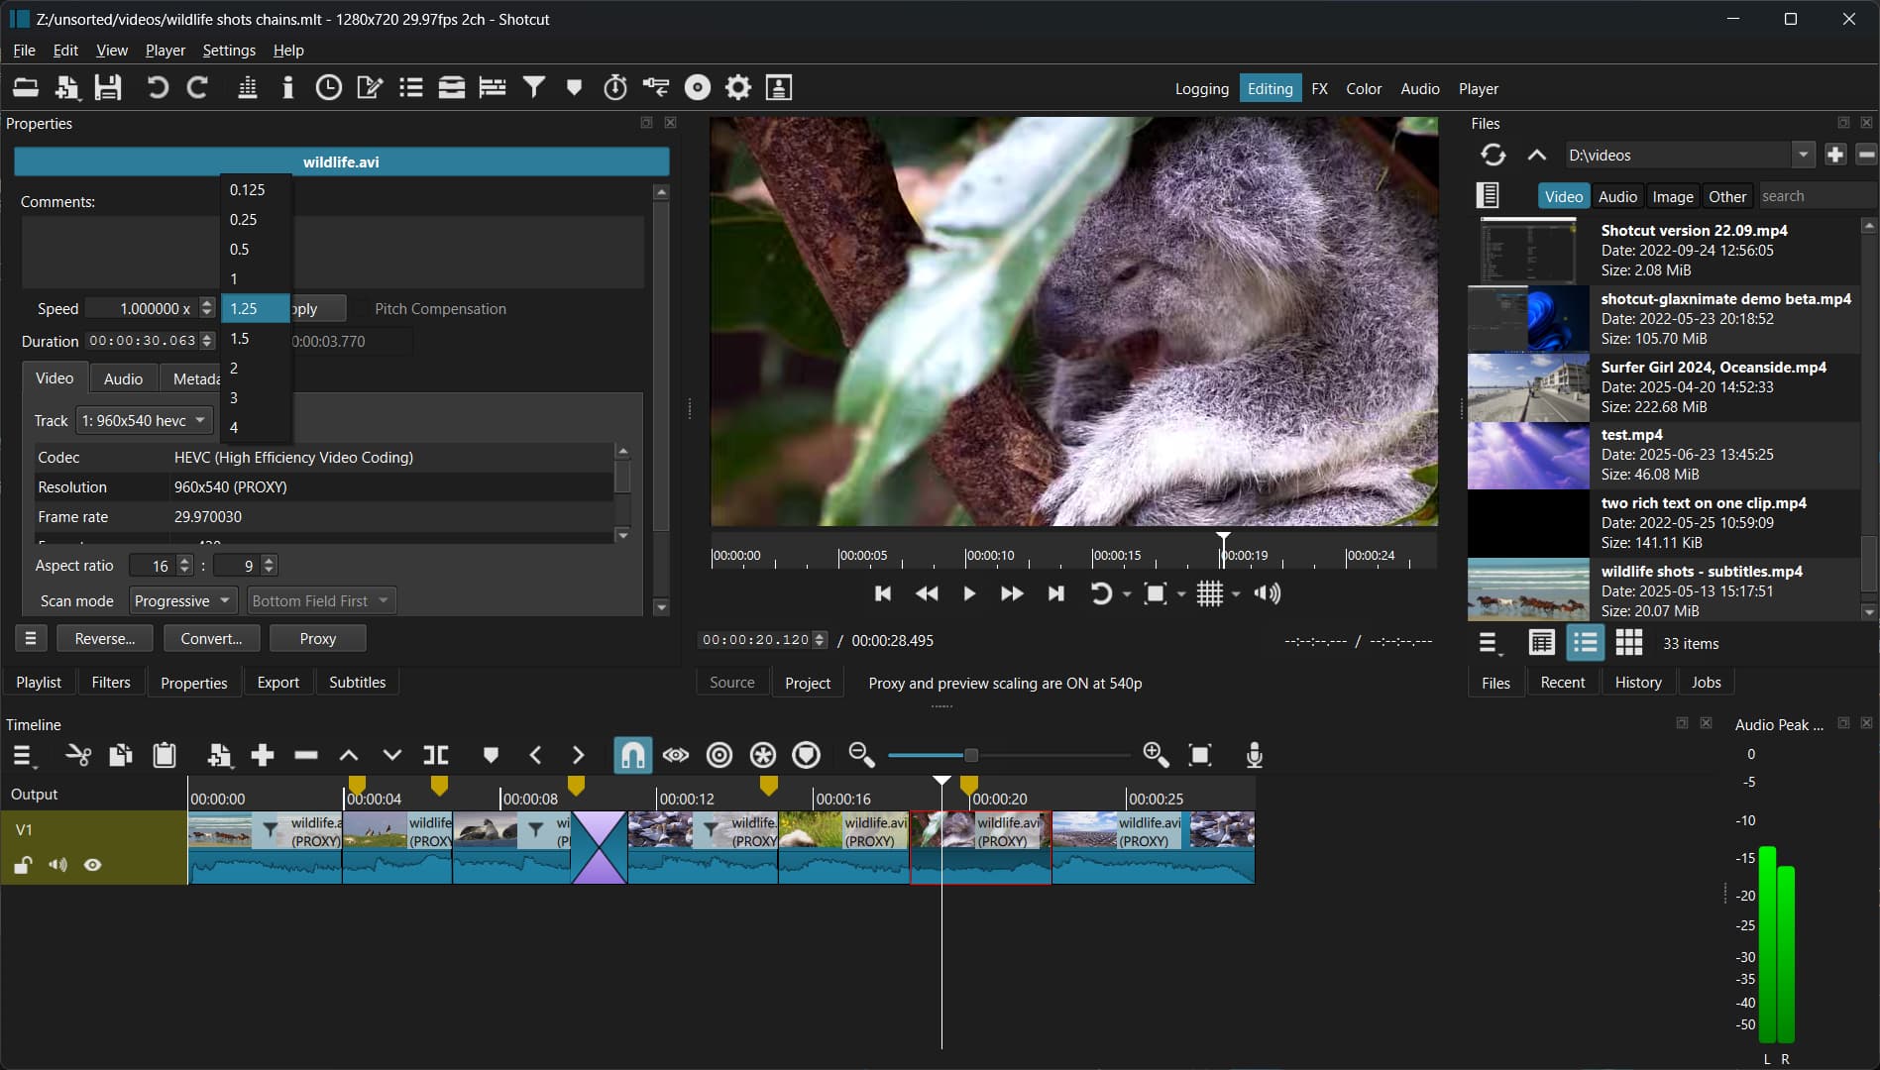Viewport: 1880px width, 1070px height.
Task: Click the Split at Playhead icon
Action: [x=435, y=756]
